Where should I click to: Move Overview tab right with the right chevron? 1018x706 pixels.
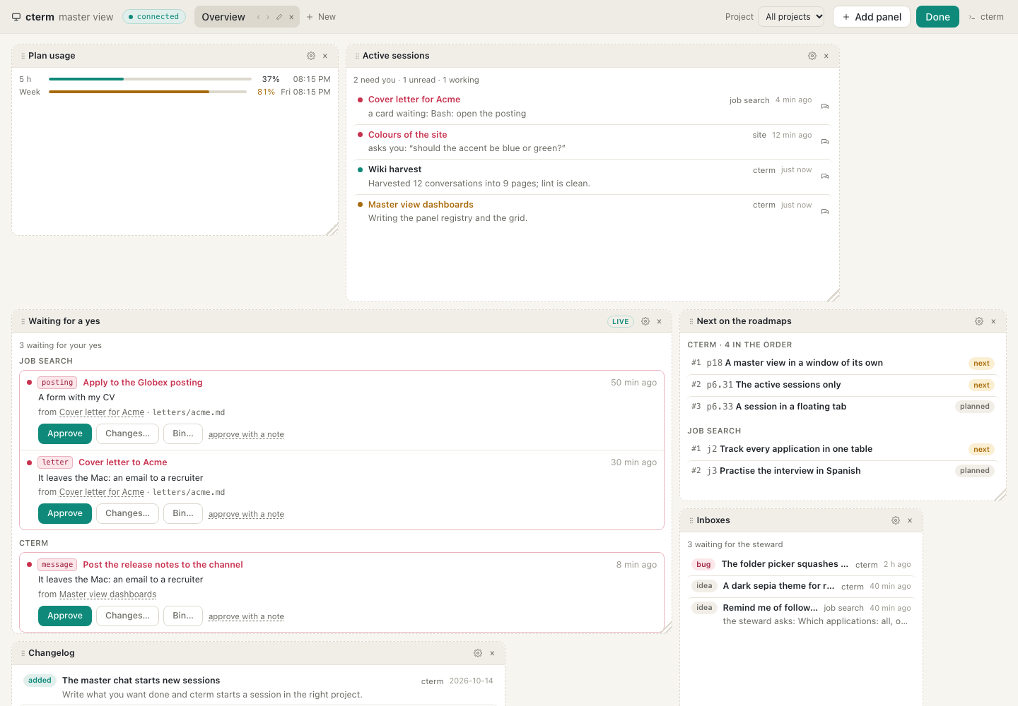[x=268, y=17]
